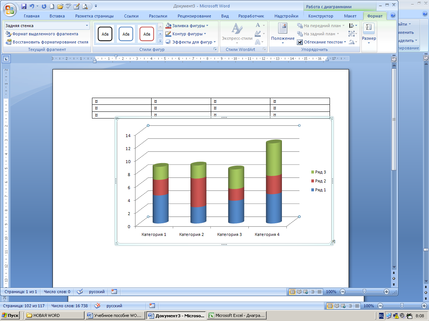
Task: Click the network warning tray icon
Action: tap(395, 316)
